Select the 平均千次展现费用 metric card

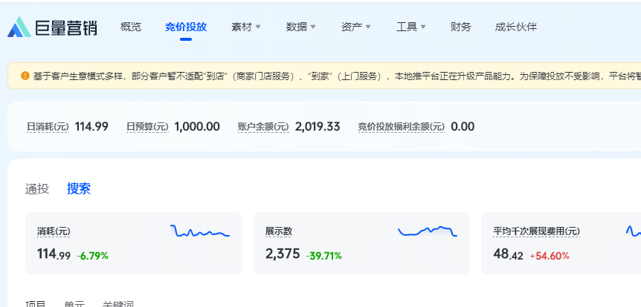tap(559, 243)
